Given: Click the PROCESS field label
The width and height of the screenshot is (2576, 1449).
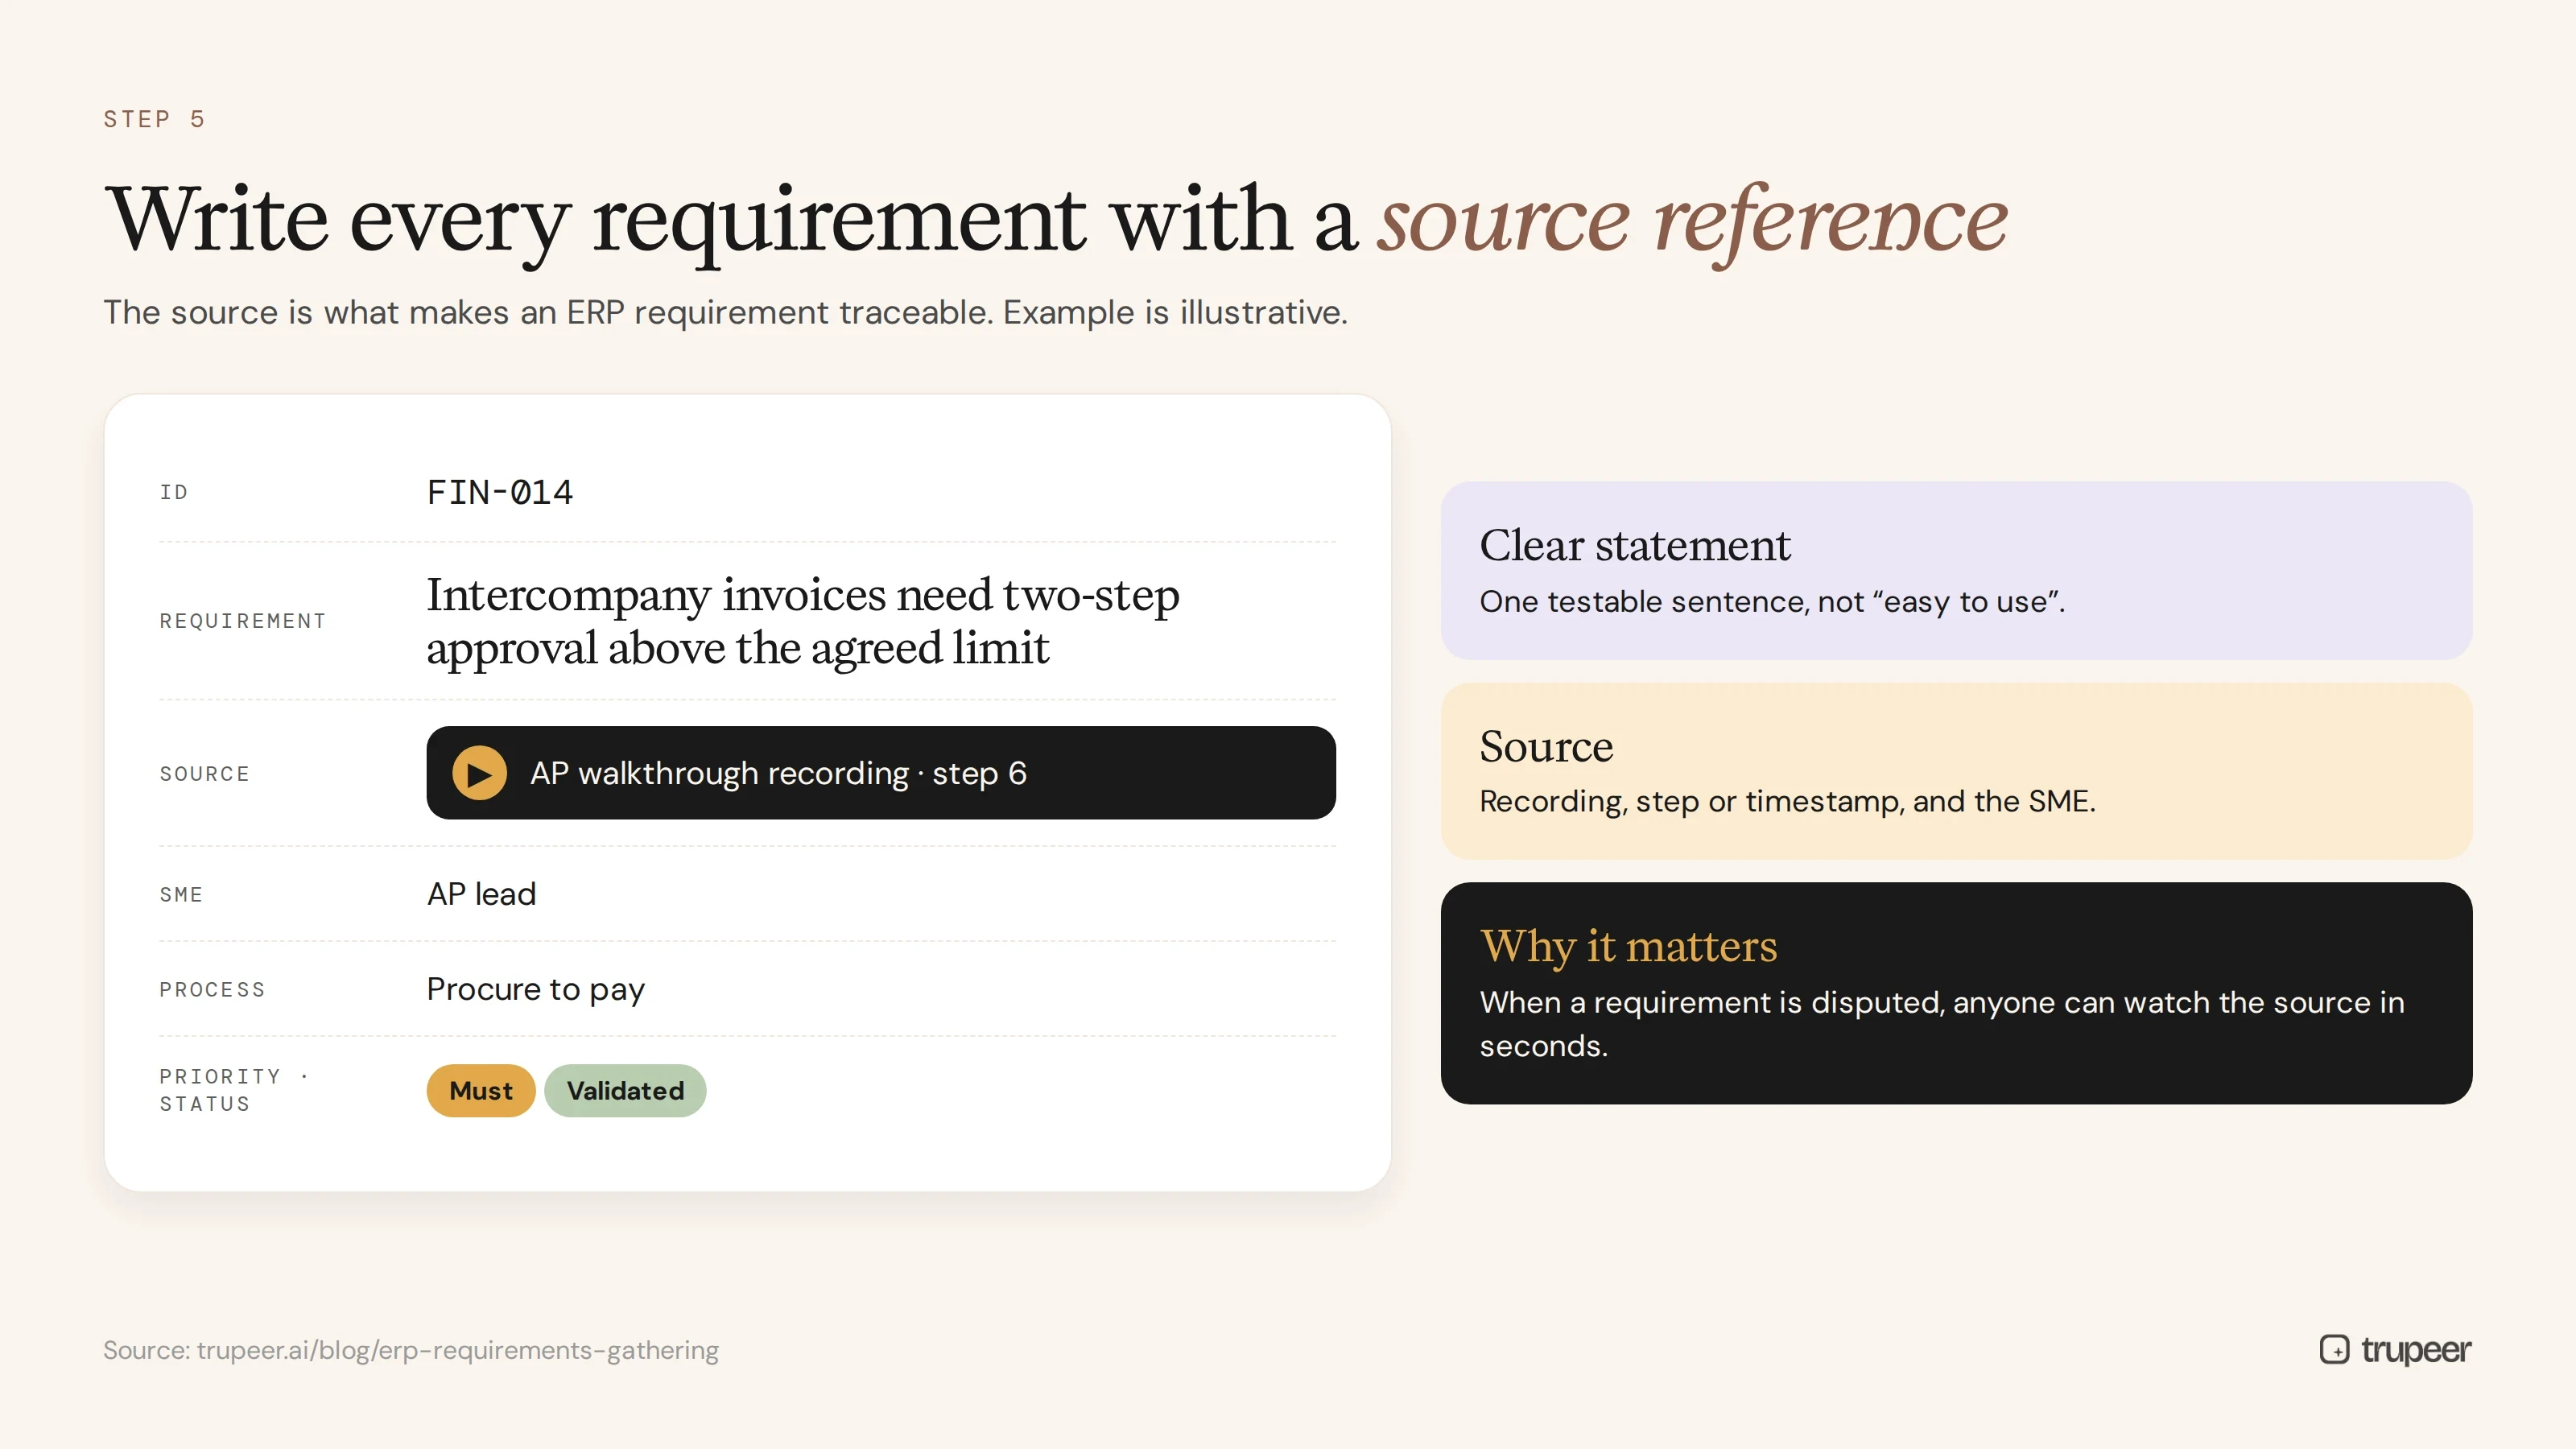Looking at the screenshot, I should point(212,990).
